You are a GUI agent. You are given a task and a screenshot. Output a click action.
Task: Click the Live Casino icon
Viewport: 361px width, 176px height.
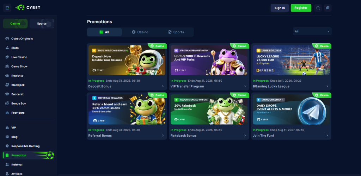(x=7, y=57)
